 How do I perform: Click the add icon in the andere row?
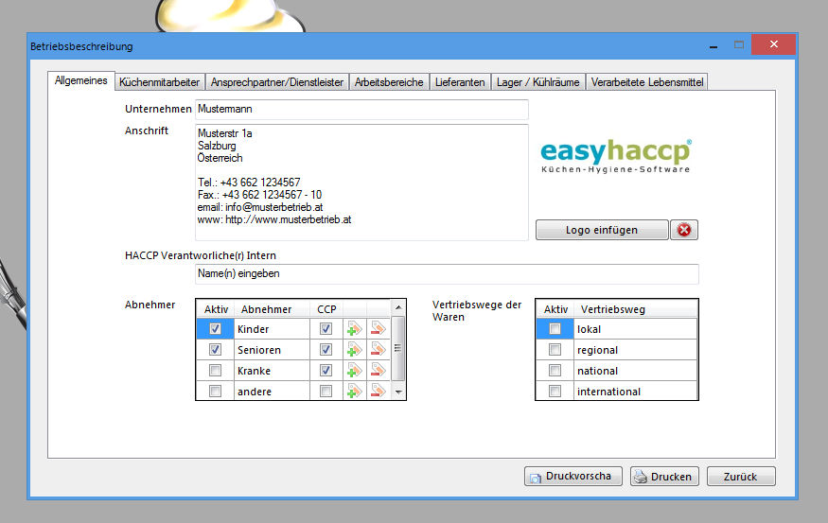354,391
